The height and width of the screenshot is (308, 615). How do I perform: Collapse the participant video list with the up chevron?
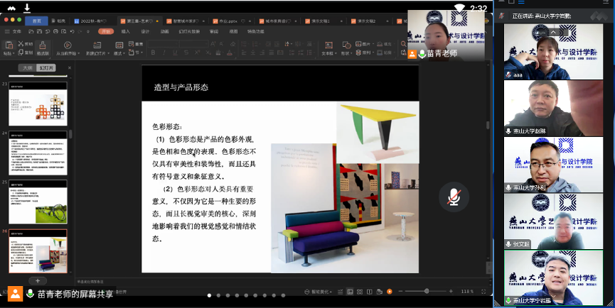click(x=552, y=31)
